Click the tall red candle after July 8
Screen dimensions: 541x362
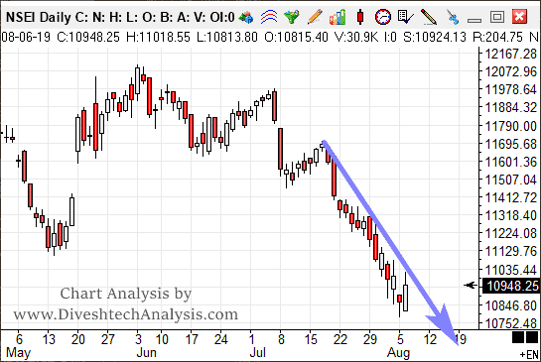281,149
